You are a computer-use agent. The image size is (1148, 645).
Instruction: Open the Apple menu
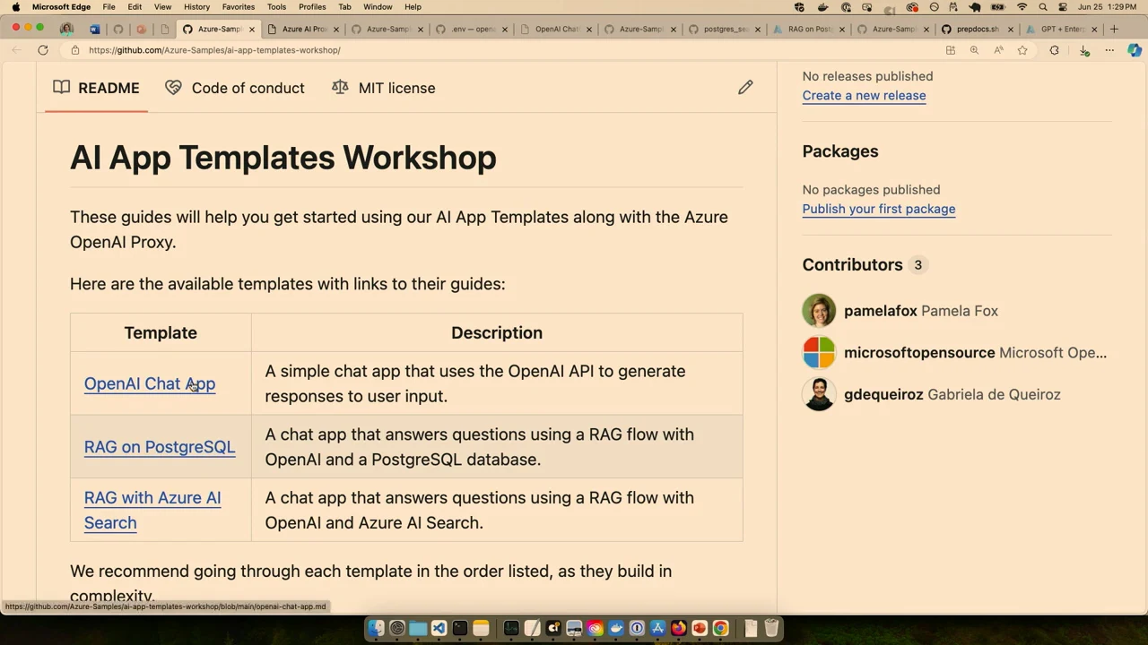tap(16, 7)
